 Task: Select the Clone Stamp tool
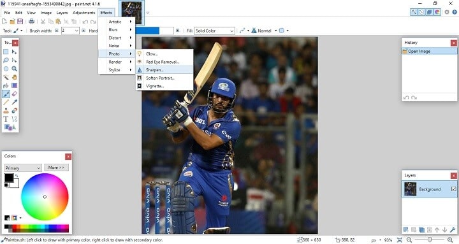pos(6,111)
